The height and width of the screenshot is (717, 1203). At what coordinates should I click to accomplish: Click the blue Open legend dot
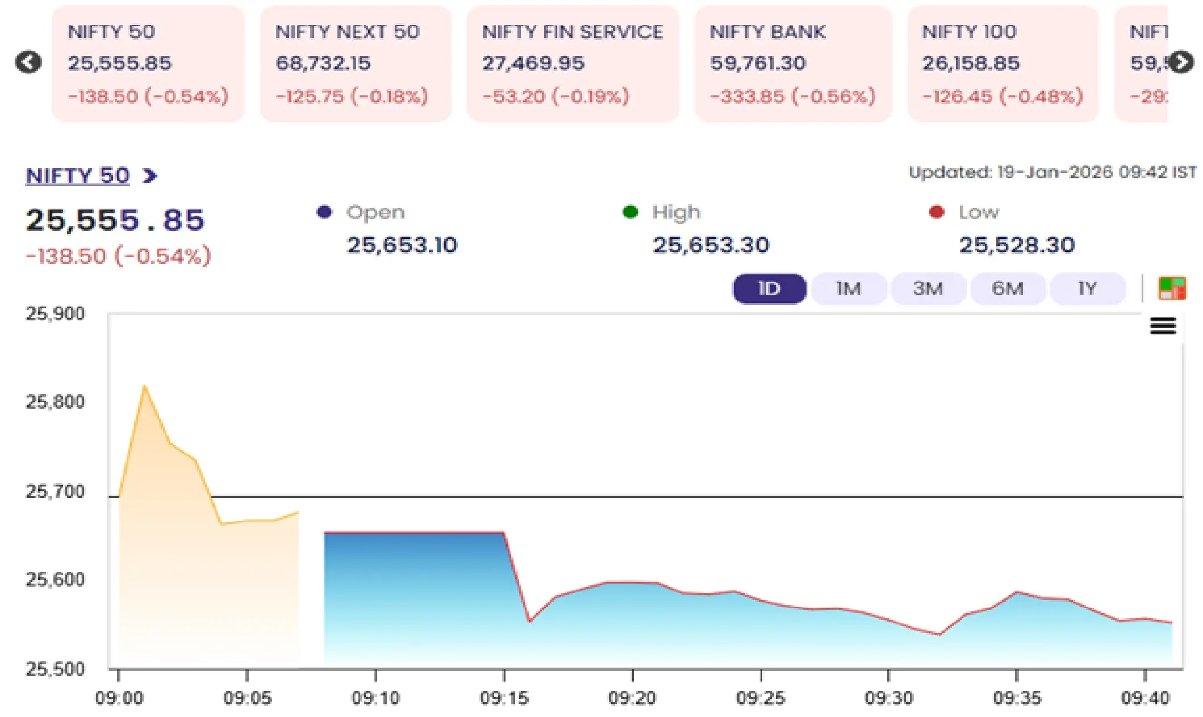(x=324, y=212)
